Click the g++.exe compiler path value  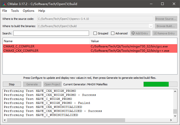click(x=130, y=51)
